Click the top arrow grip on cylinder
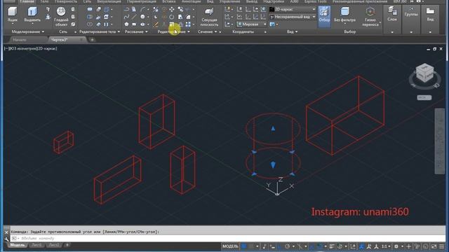The image size is (449, 252). click(x=273, y=129)
